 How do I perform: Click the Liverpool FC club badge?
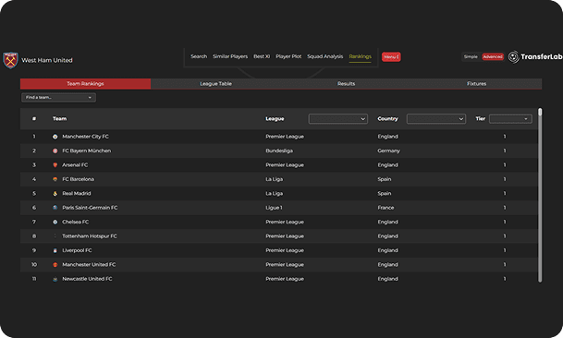pos(55,250)
